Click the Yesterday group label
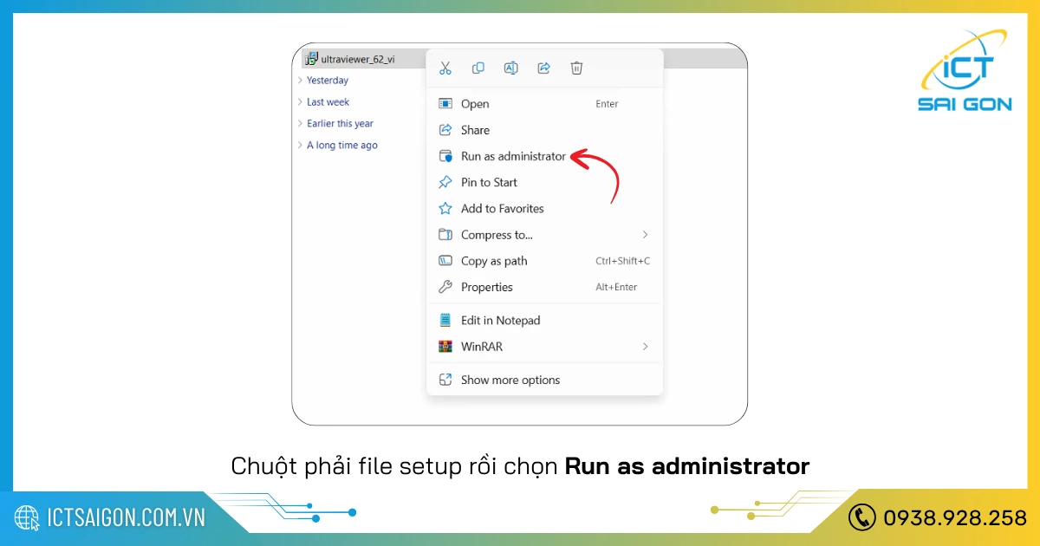1040x546 pixels. pyautogui.click(x=328, y=80)
